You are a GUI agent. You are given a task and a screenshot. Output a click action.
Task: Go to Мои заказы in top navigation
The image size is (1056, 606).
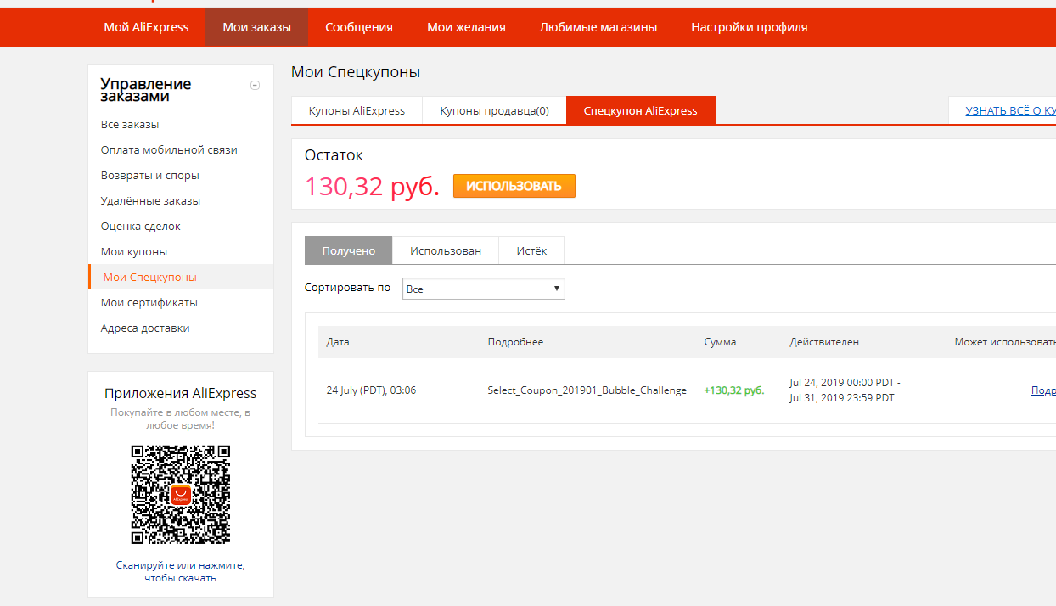[x=256, y=27]
